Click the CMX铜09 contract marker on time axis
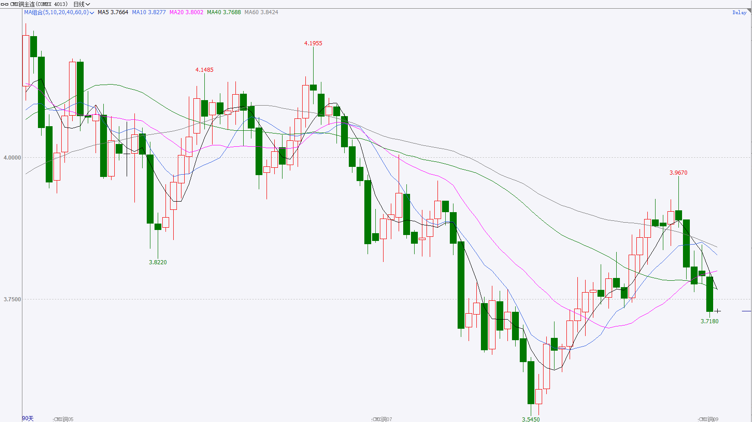Image resolution: width=752 pixels, height=422 pixels. 708,419
